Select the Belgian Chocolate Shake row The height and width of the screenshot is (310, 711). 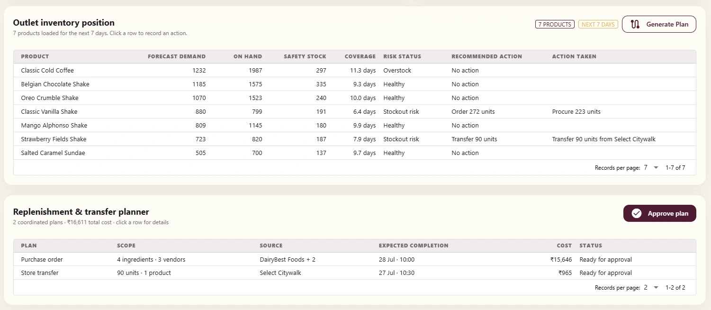pos(355,84)
